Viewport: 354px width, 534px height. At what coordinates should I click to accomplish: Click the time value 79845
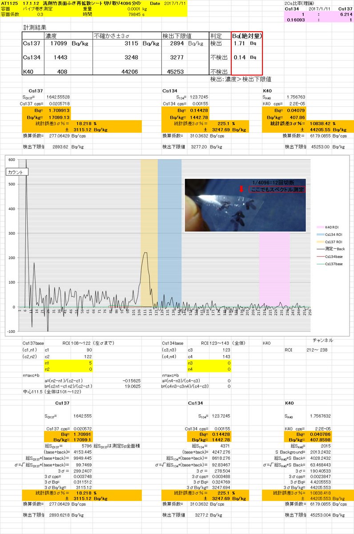[134, 14]
